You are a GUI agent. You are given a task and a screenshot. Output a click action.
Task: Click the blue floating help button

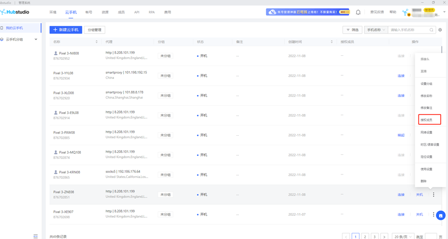(x=440, y=216)
